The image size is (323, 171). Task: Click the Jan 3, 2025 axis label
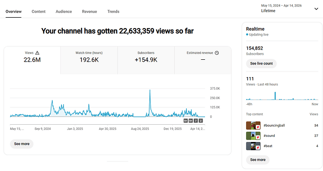coord(75,129)
